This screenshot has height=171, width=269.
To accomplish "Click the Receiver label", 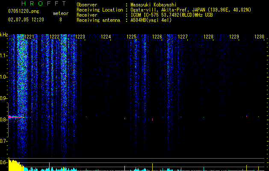I will (87, 15).
